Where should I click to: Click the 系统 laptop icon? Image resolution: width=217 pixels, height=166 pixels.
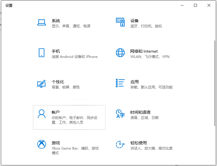coord(41,22)
